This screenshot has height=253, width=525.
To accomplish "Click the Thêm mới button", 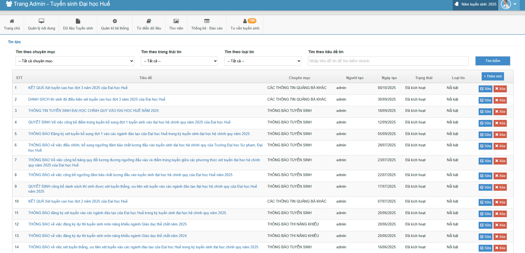I will [x=493, y=76].
